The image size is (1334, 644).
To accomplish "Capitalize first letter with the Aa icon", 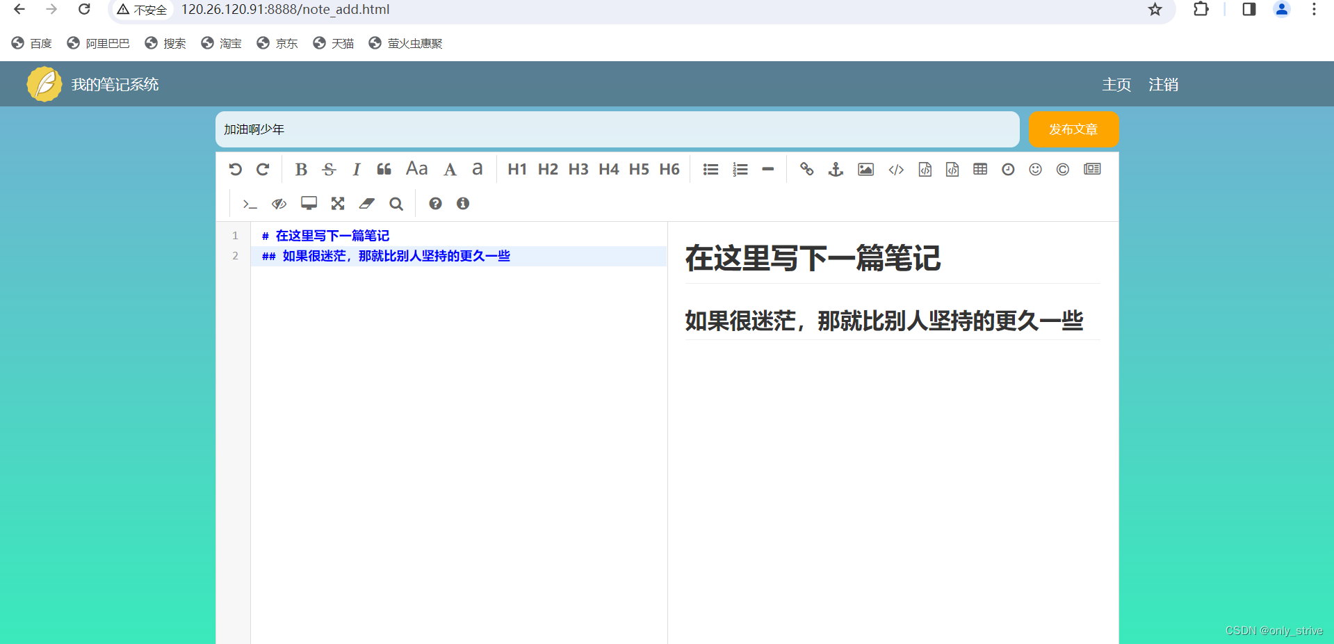I will tap(417, 168).
